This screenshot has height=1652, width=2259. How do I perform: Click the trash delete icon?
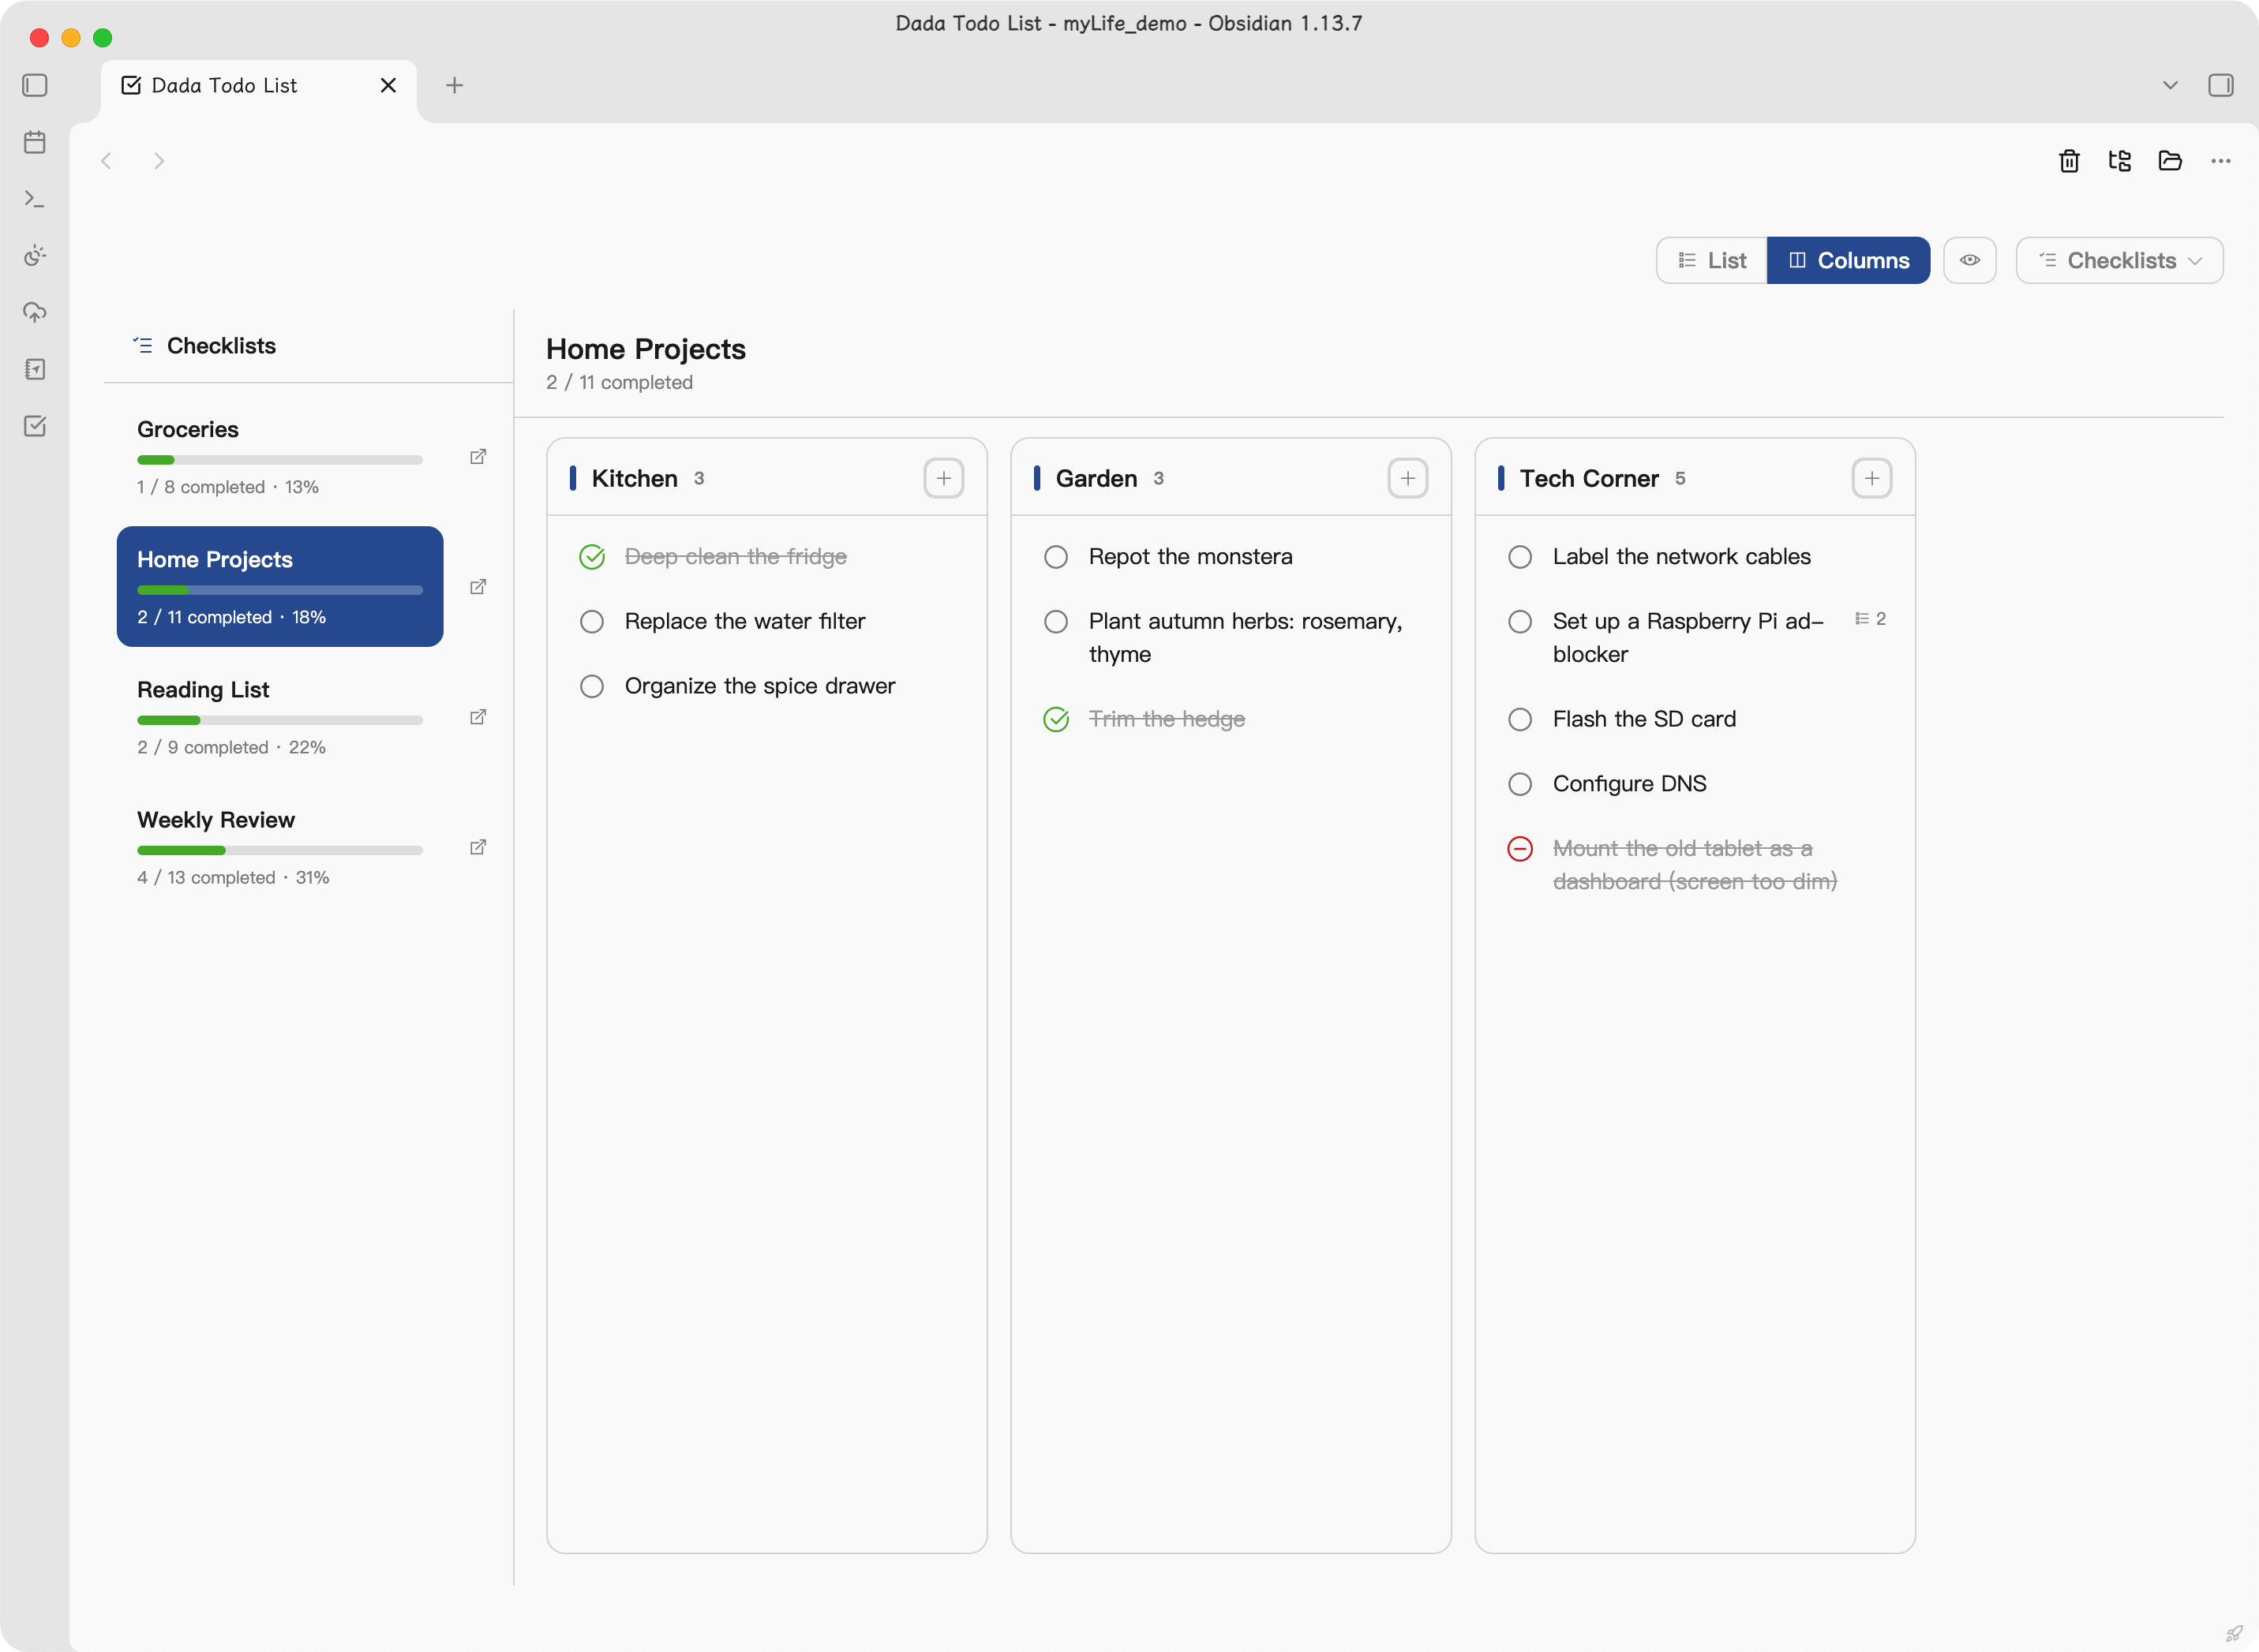pyautogui.click(x=2069, y=161)
